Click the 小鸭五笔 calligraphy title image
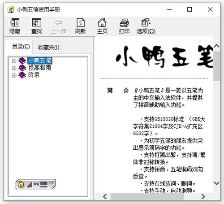Screen dimensions: 224x204 [x=164, y=56]
